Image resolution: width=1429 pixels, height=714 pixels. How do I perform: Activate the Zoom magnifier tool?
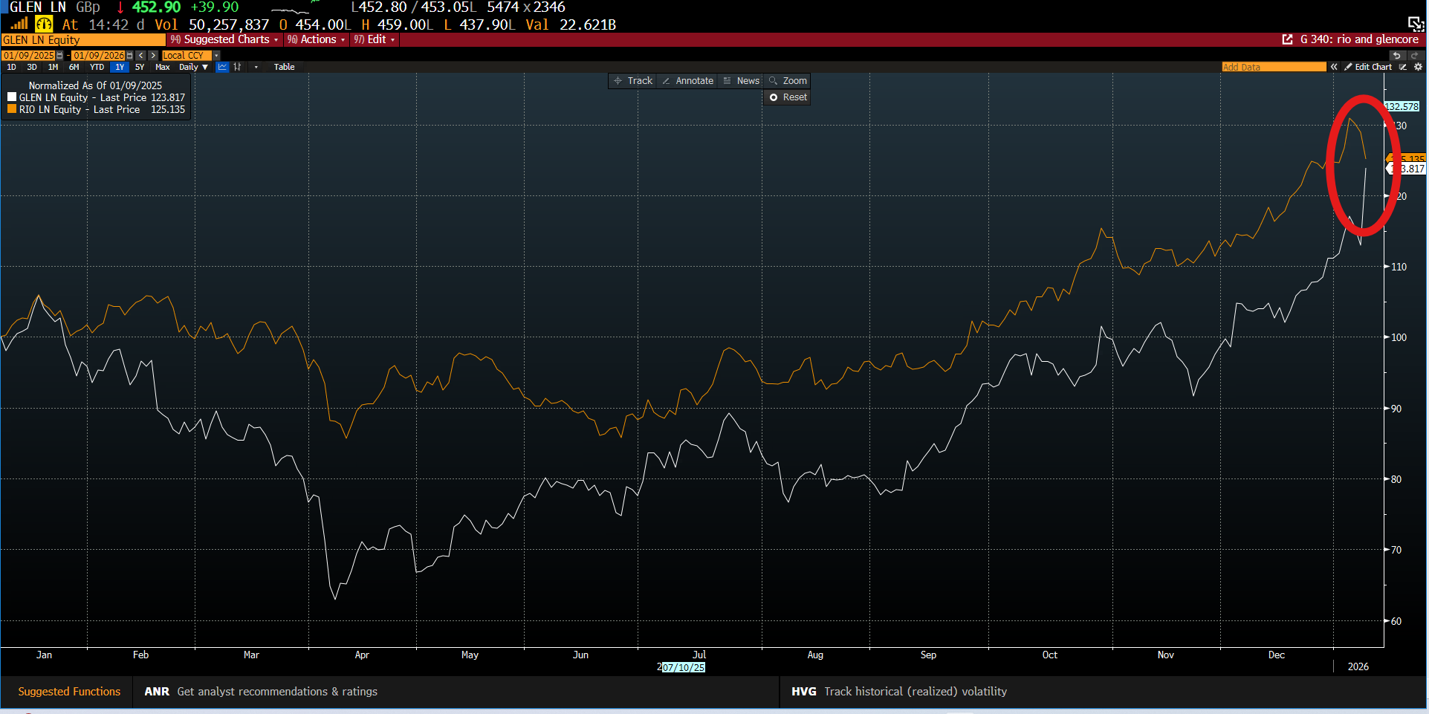pos(788,81)
